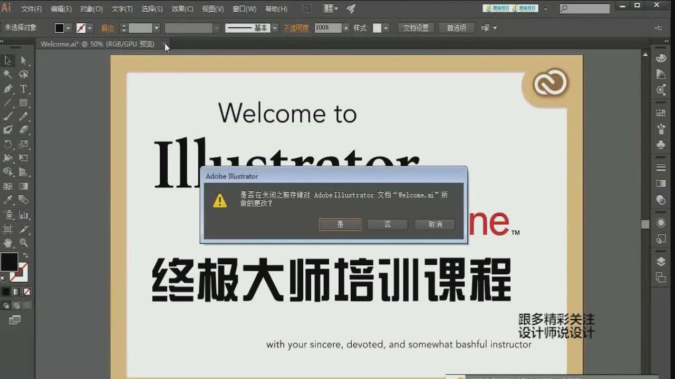Swap fill and stroke colors
This screenshot has width=675, height=379.
coord(25,255)
